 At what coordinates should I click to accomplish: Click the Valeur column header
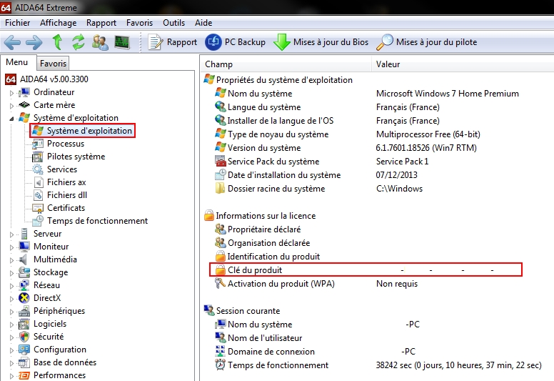click(463, 64)
